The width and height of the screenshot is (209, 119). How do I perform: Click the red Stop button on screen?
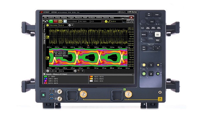tap(56, 21)
